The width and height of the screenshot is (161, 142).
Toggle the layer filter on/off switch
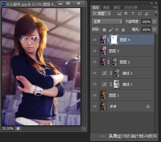click(156, 13)
